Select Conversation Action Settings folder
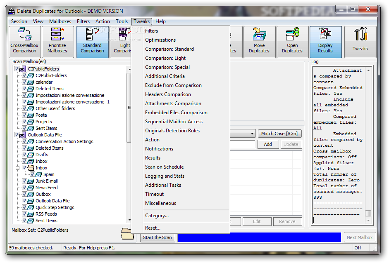 point(64,141)
